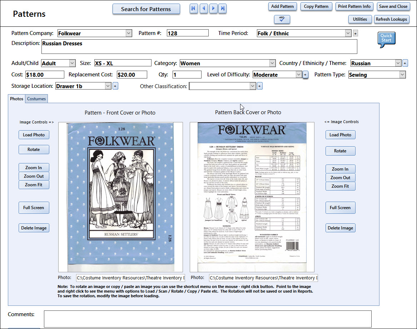Click the front cover Photo path field
The width and height of the screenshot is (417, 329).
click(x=130, y=278)
